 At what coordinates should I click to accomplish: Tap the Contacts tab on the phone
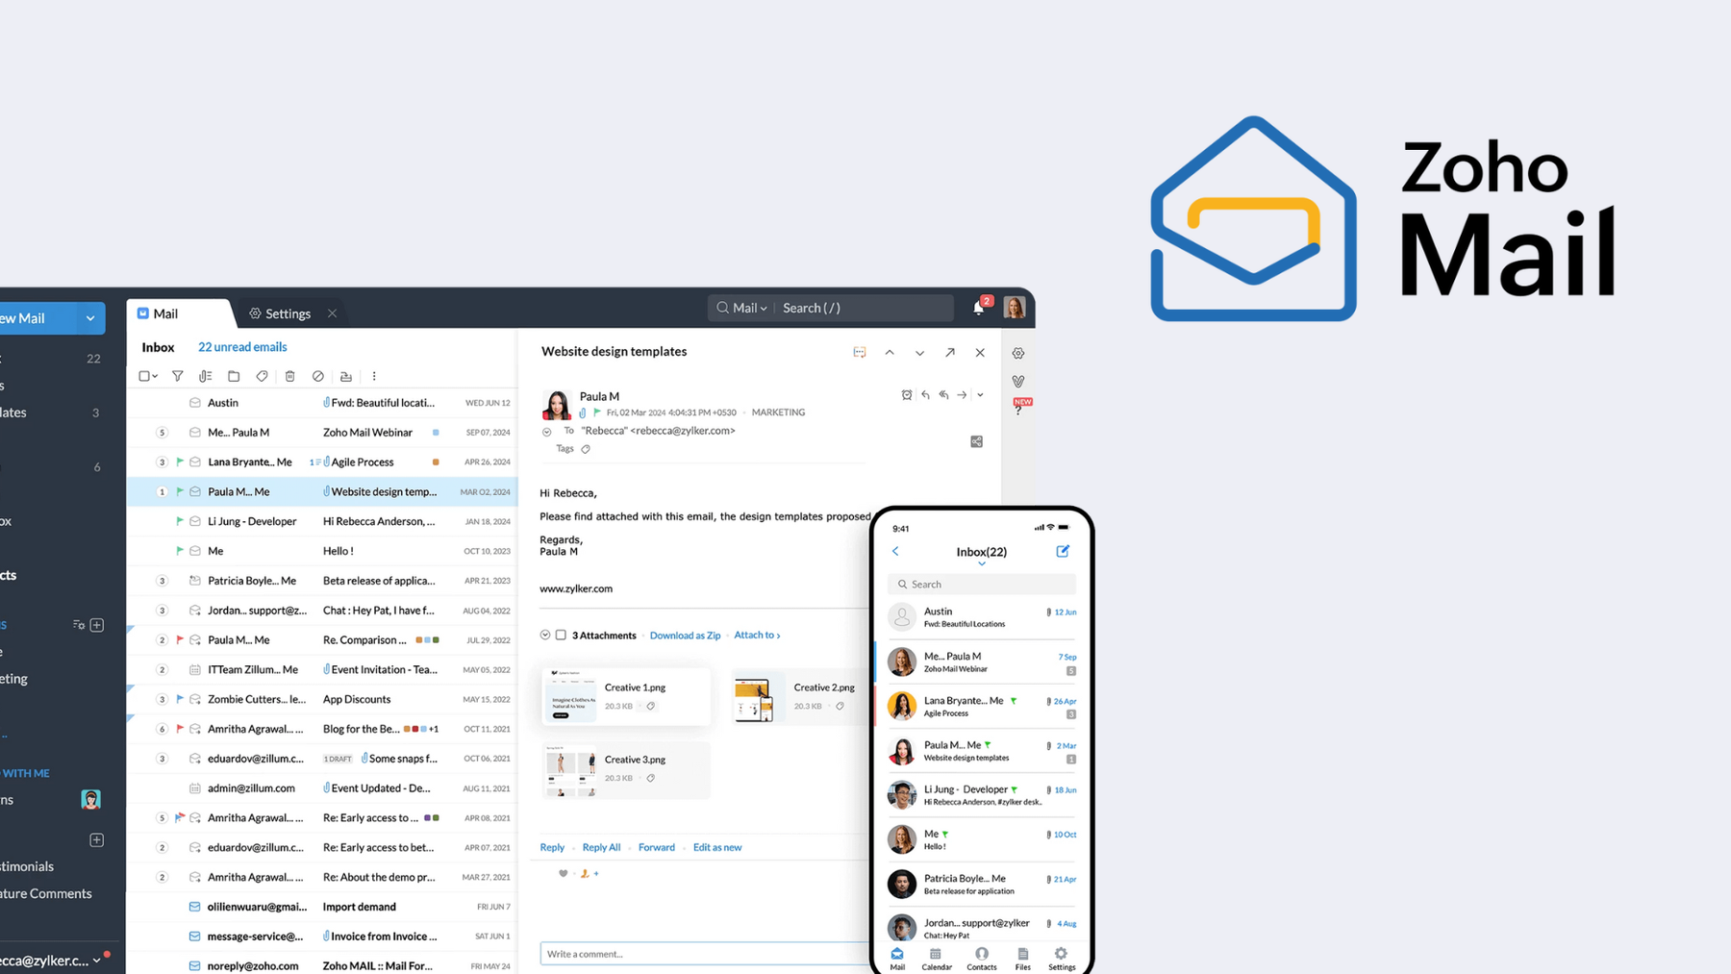981,959
